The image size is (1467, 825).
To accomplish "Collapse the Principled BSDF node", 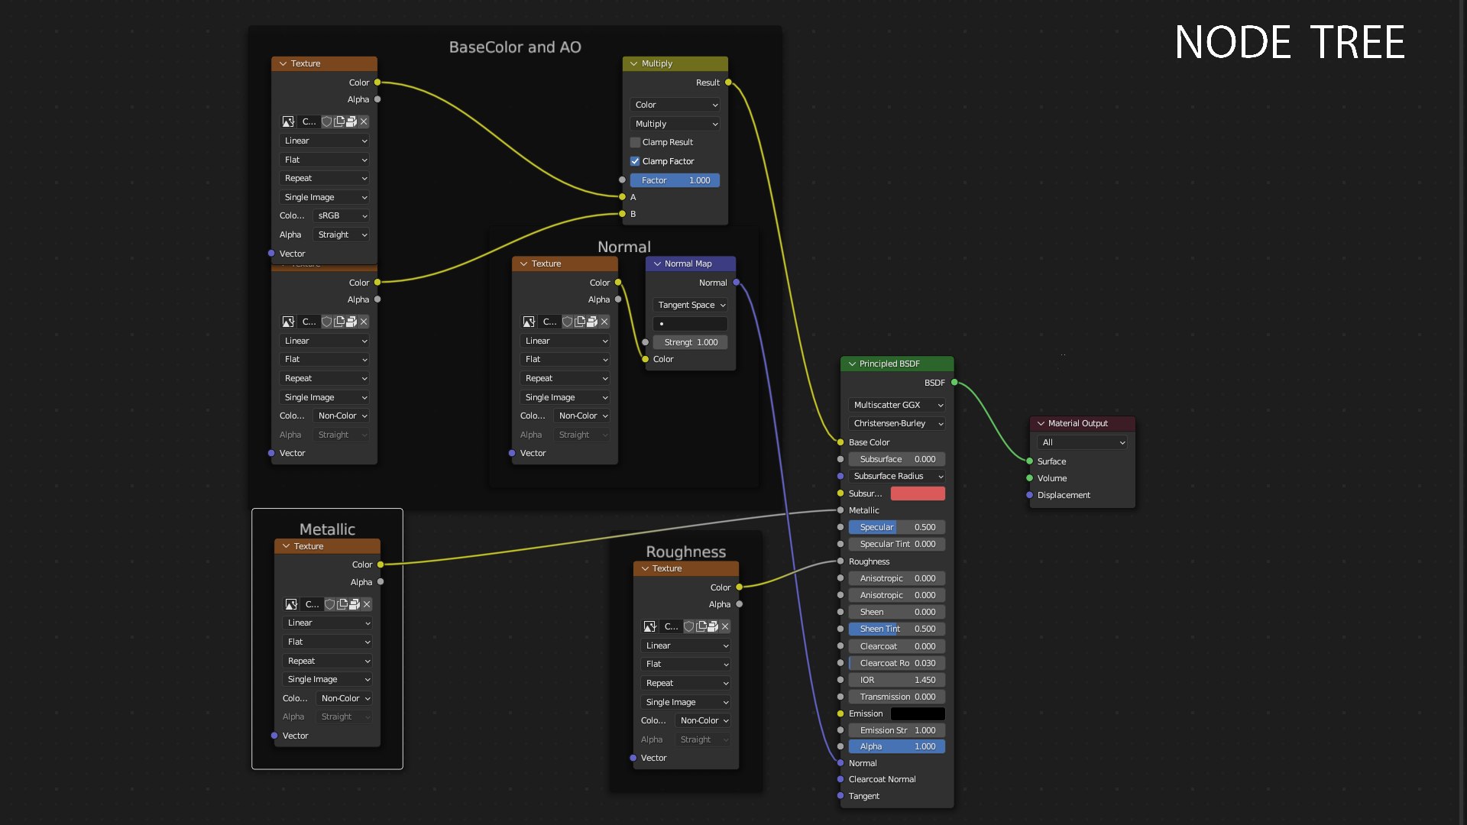I will [852, 364].
